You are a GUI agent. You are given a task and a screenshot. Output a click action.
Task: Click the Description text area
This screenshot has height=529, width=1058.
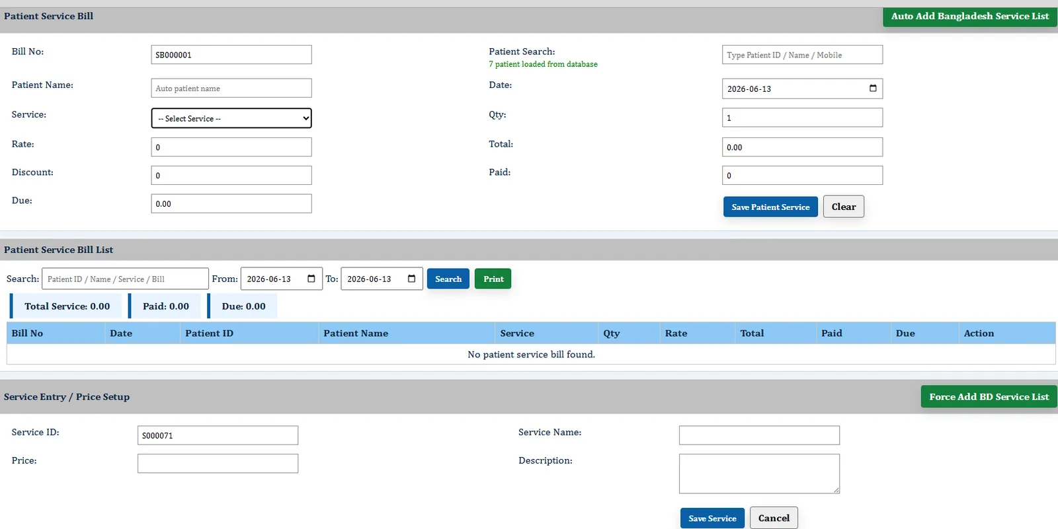point(759,474)
